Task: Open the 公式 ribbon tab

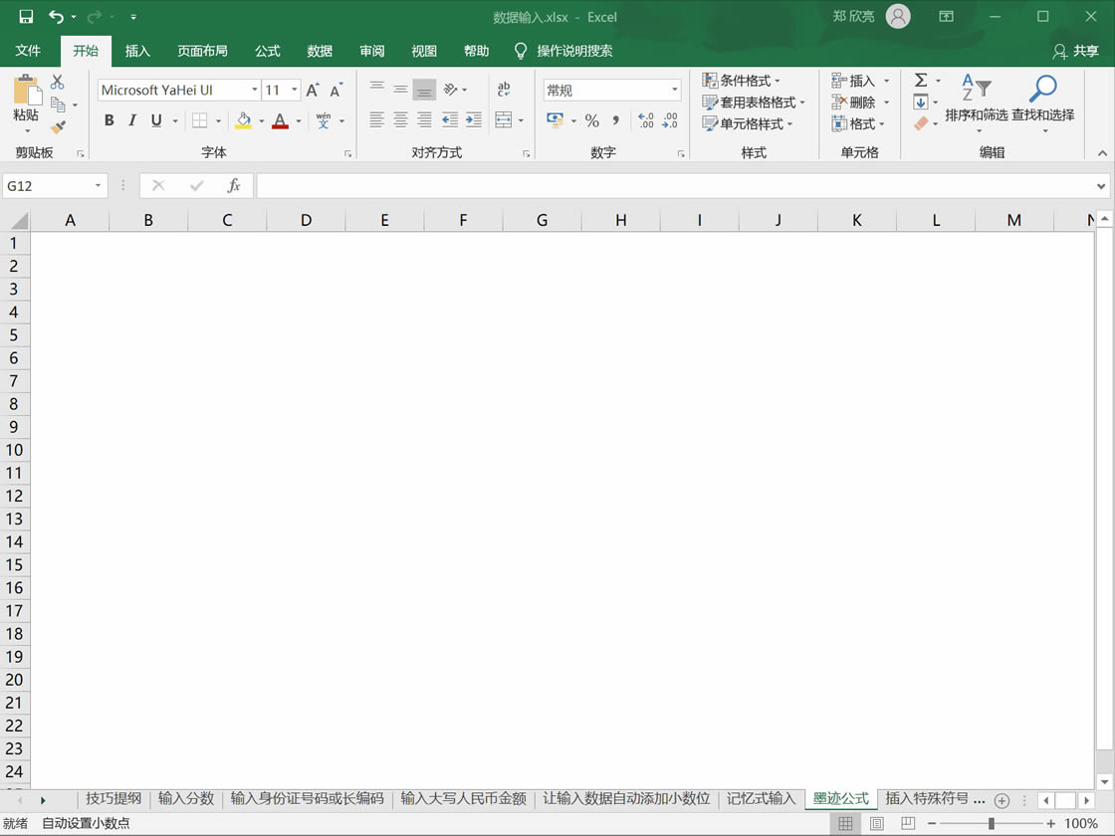Action: tap(267, 51)
